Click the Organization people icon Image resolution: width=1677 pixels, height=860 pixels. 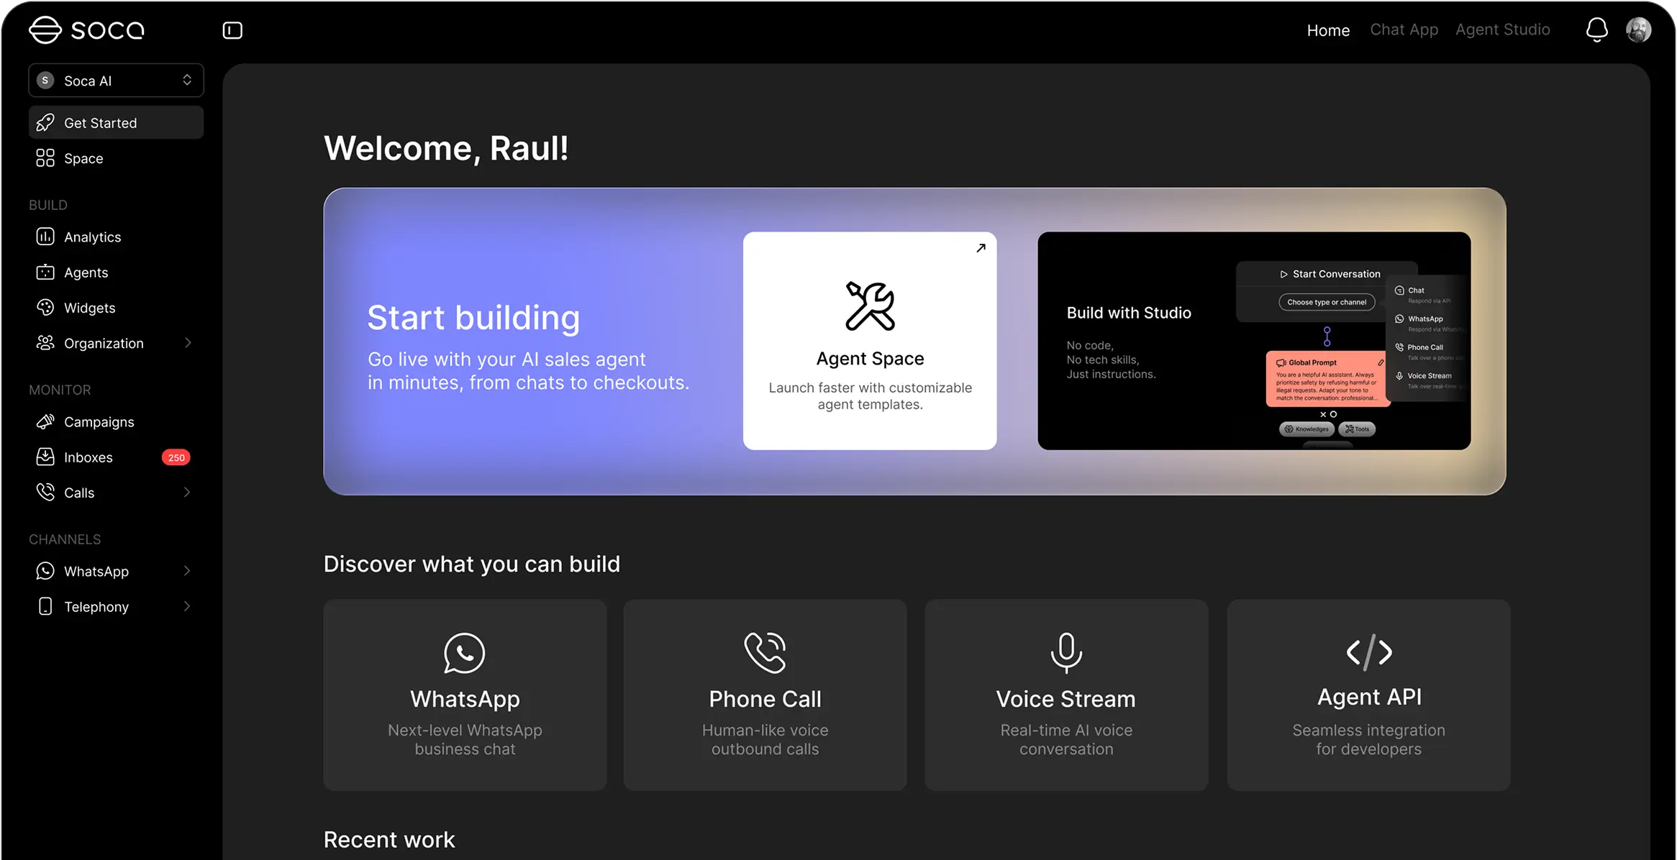tap(45, 343)
